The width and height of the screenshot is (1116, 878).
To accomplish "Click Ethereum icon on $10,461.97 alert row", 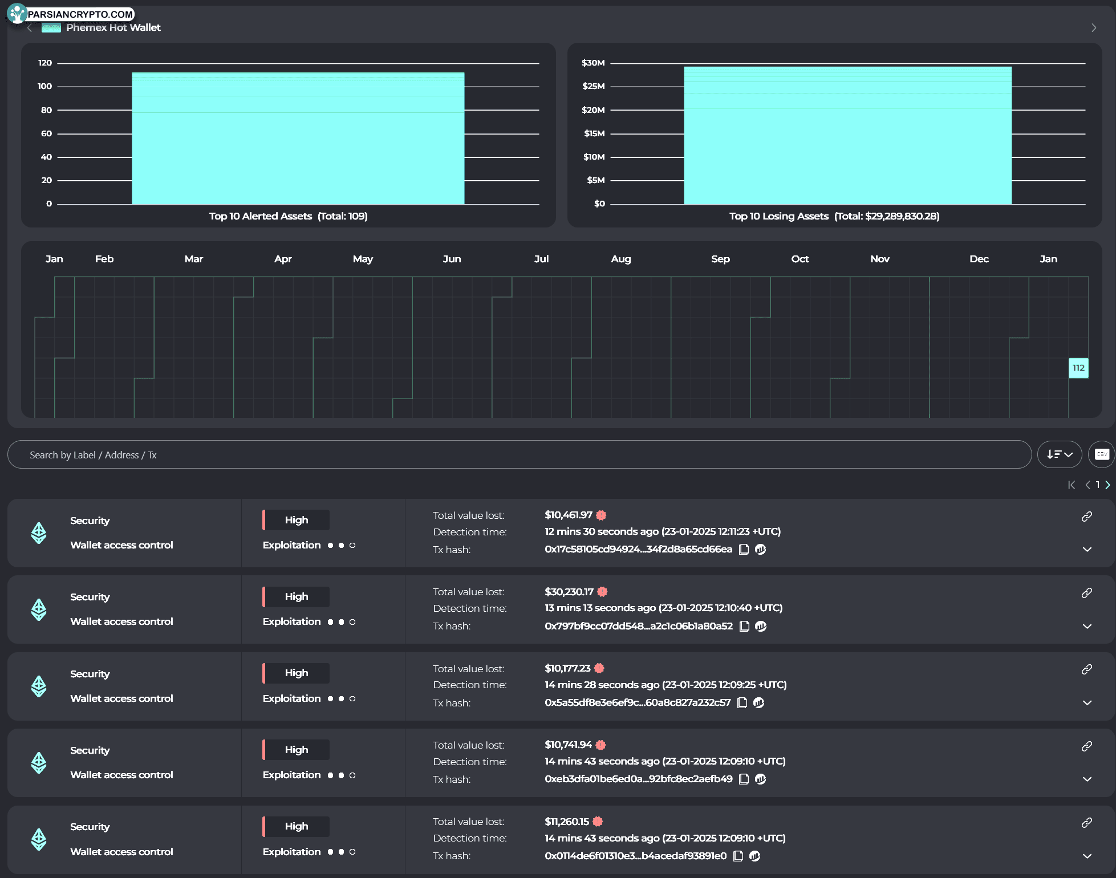I will coord(39,533).
